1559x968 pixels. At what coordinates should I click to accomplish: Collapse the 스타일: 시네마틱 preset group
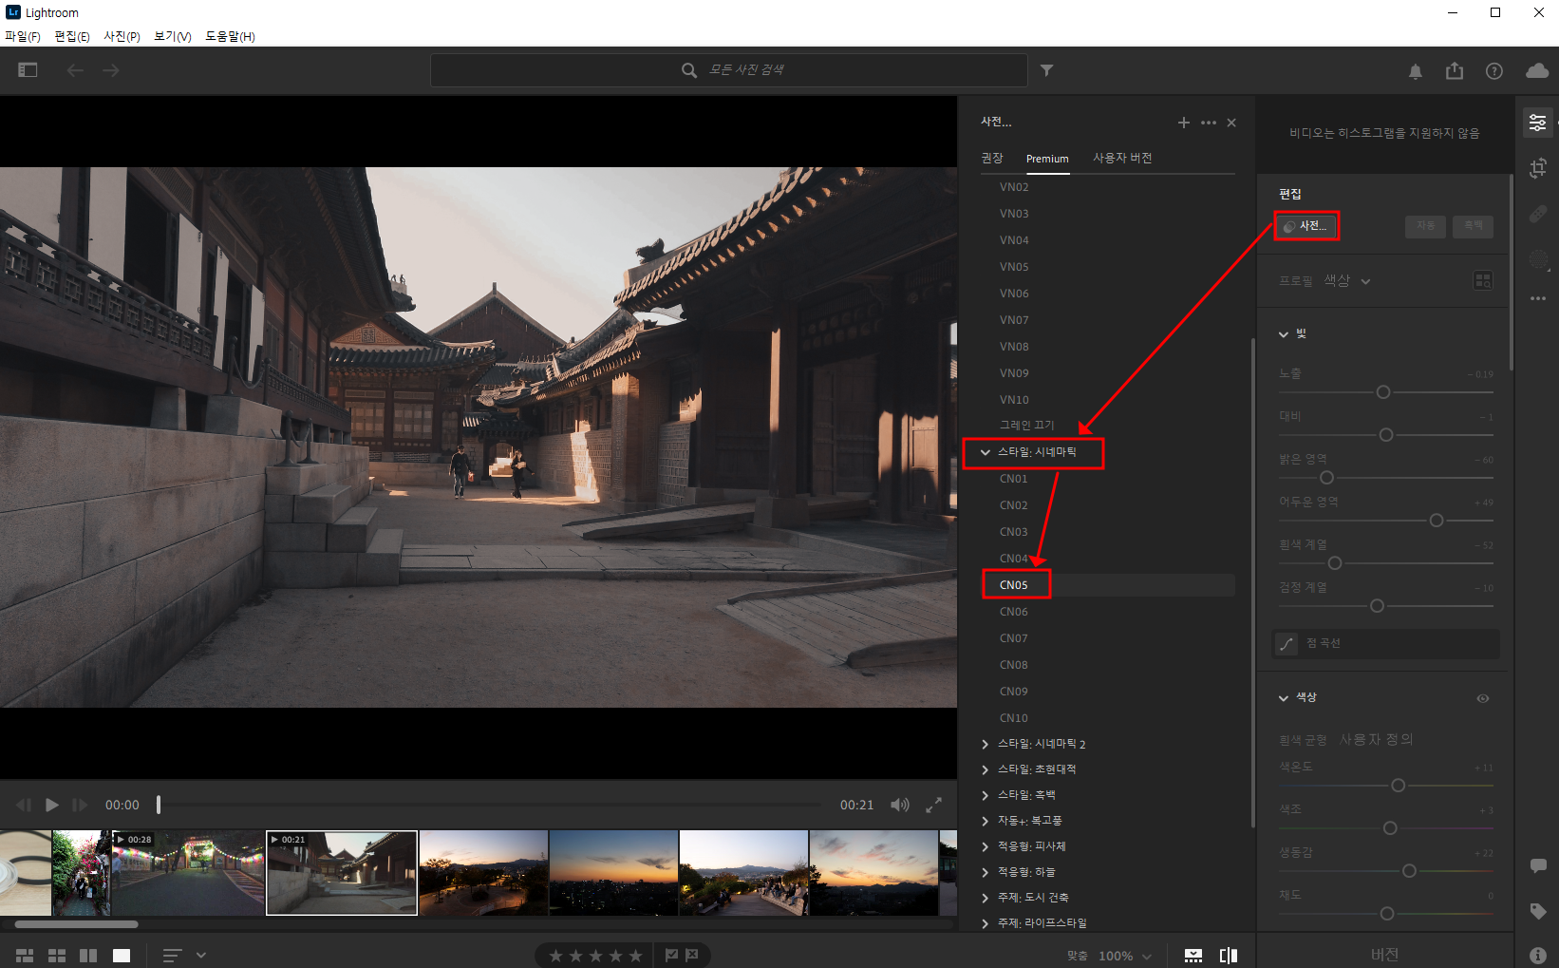click(985, 452)
